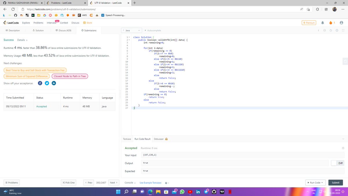Switch to Problems - LeetCode browser tab

pos(66,3)
